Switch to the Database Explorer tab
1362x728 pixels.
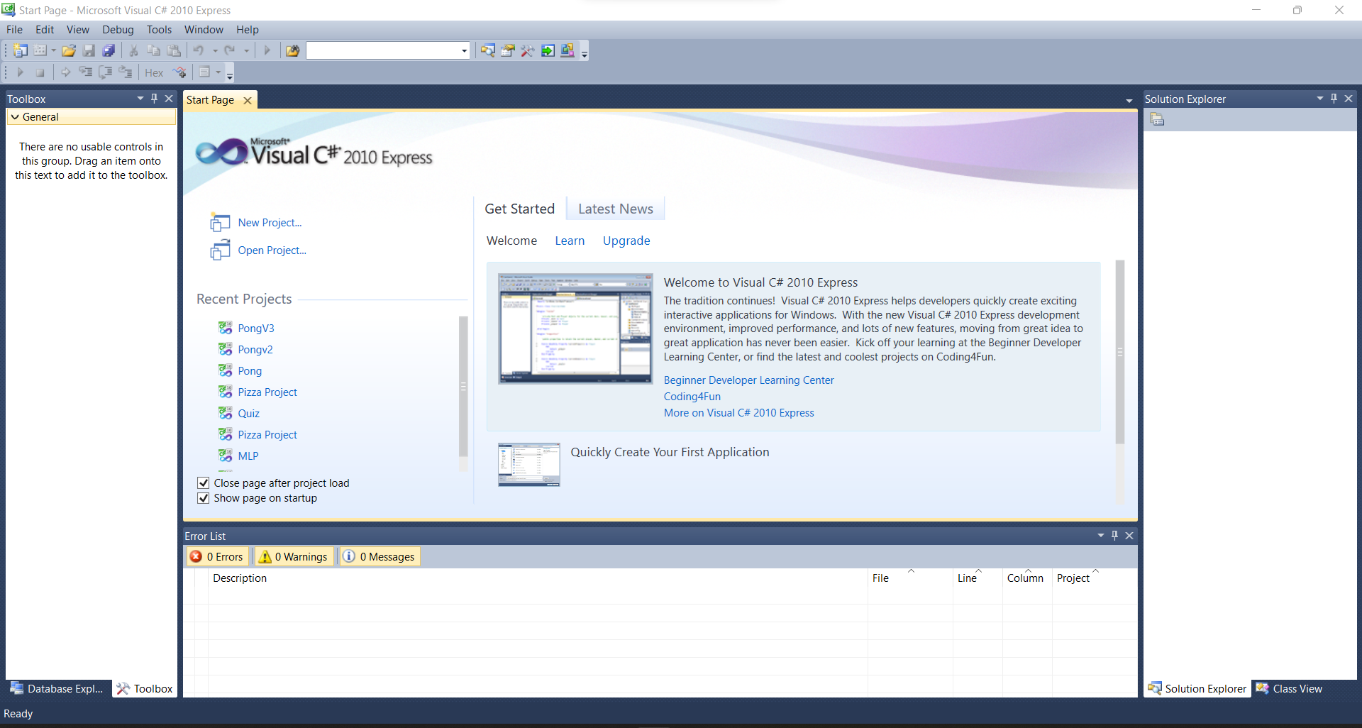coord(57,688)
